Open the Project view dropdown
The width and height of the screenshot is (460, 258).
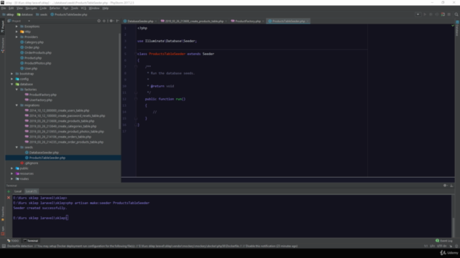pyautogui.click(x=29, y=21)
